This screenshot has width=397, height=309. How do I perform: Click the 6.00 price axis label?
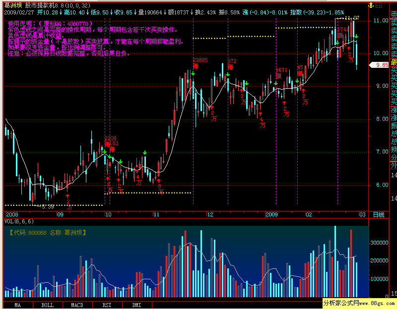[x=382, y=185]
